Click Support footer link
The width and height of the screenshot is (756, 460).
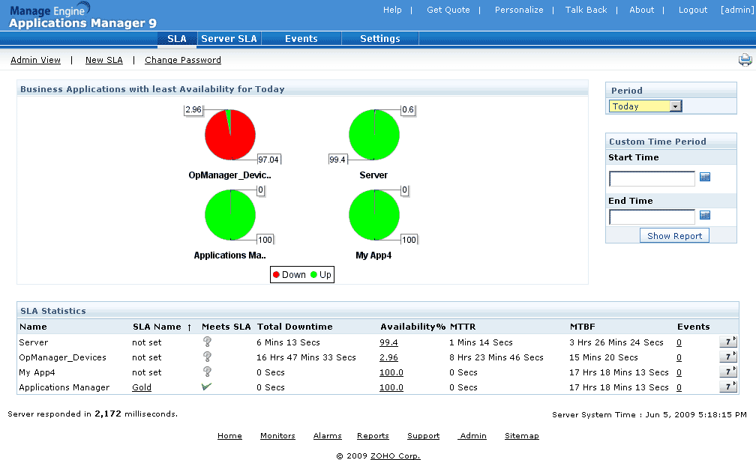423,435
